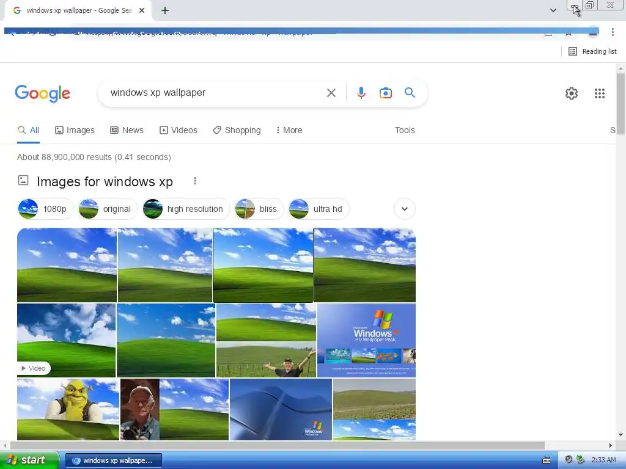This screenshot has height=469, width=626.
Task: Open the man with raised arms image
Action: (x=266, y=340)
